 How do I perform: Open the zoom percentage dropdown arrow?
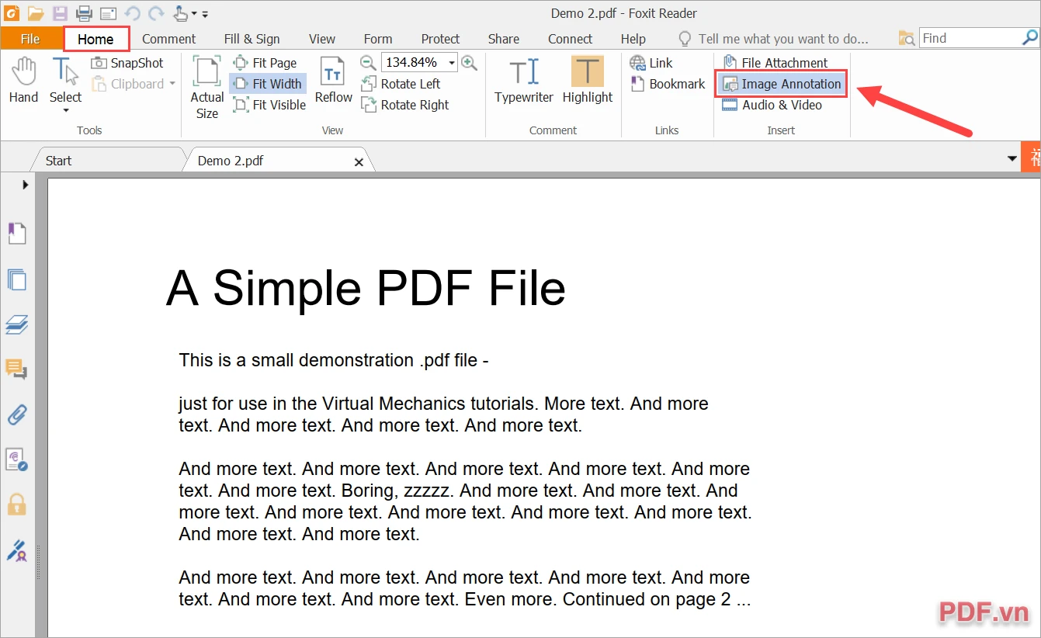pos(452,63)
